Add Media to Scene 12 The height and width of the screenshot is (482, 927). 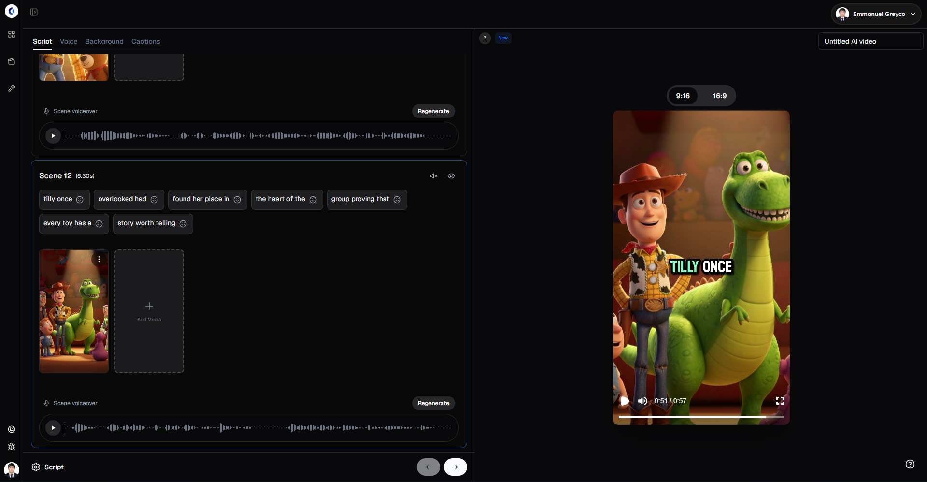click(x=149, y=311)
